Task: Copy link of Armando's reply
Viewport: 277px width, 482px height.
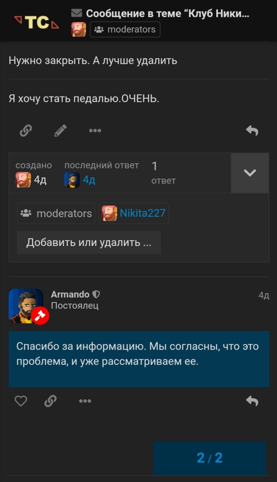Action: pyautogui.click(x=50, y=401)
